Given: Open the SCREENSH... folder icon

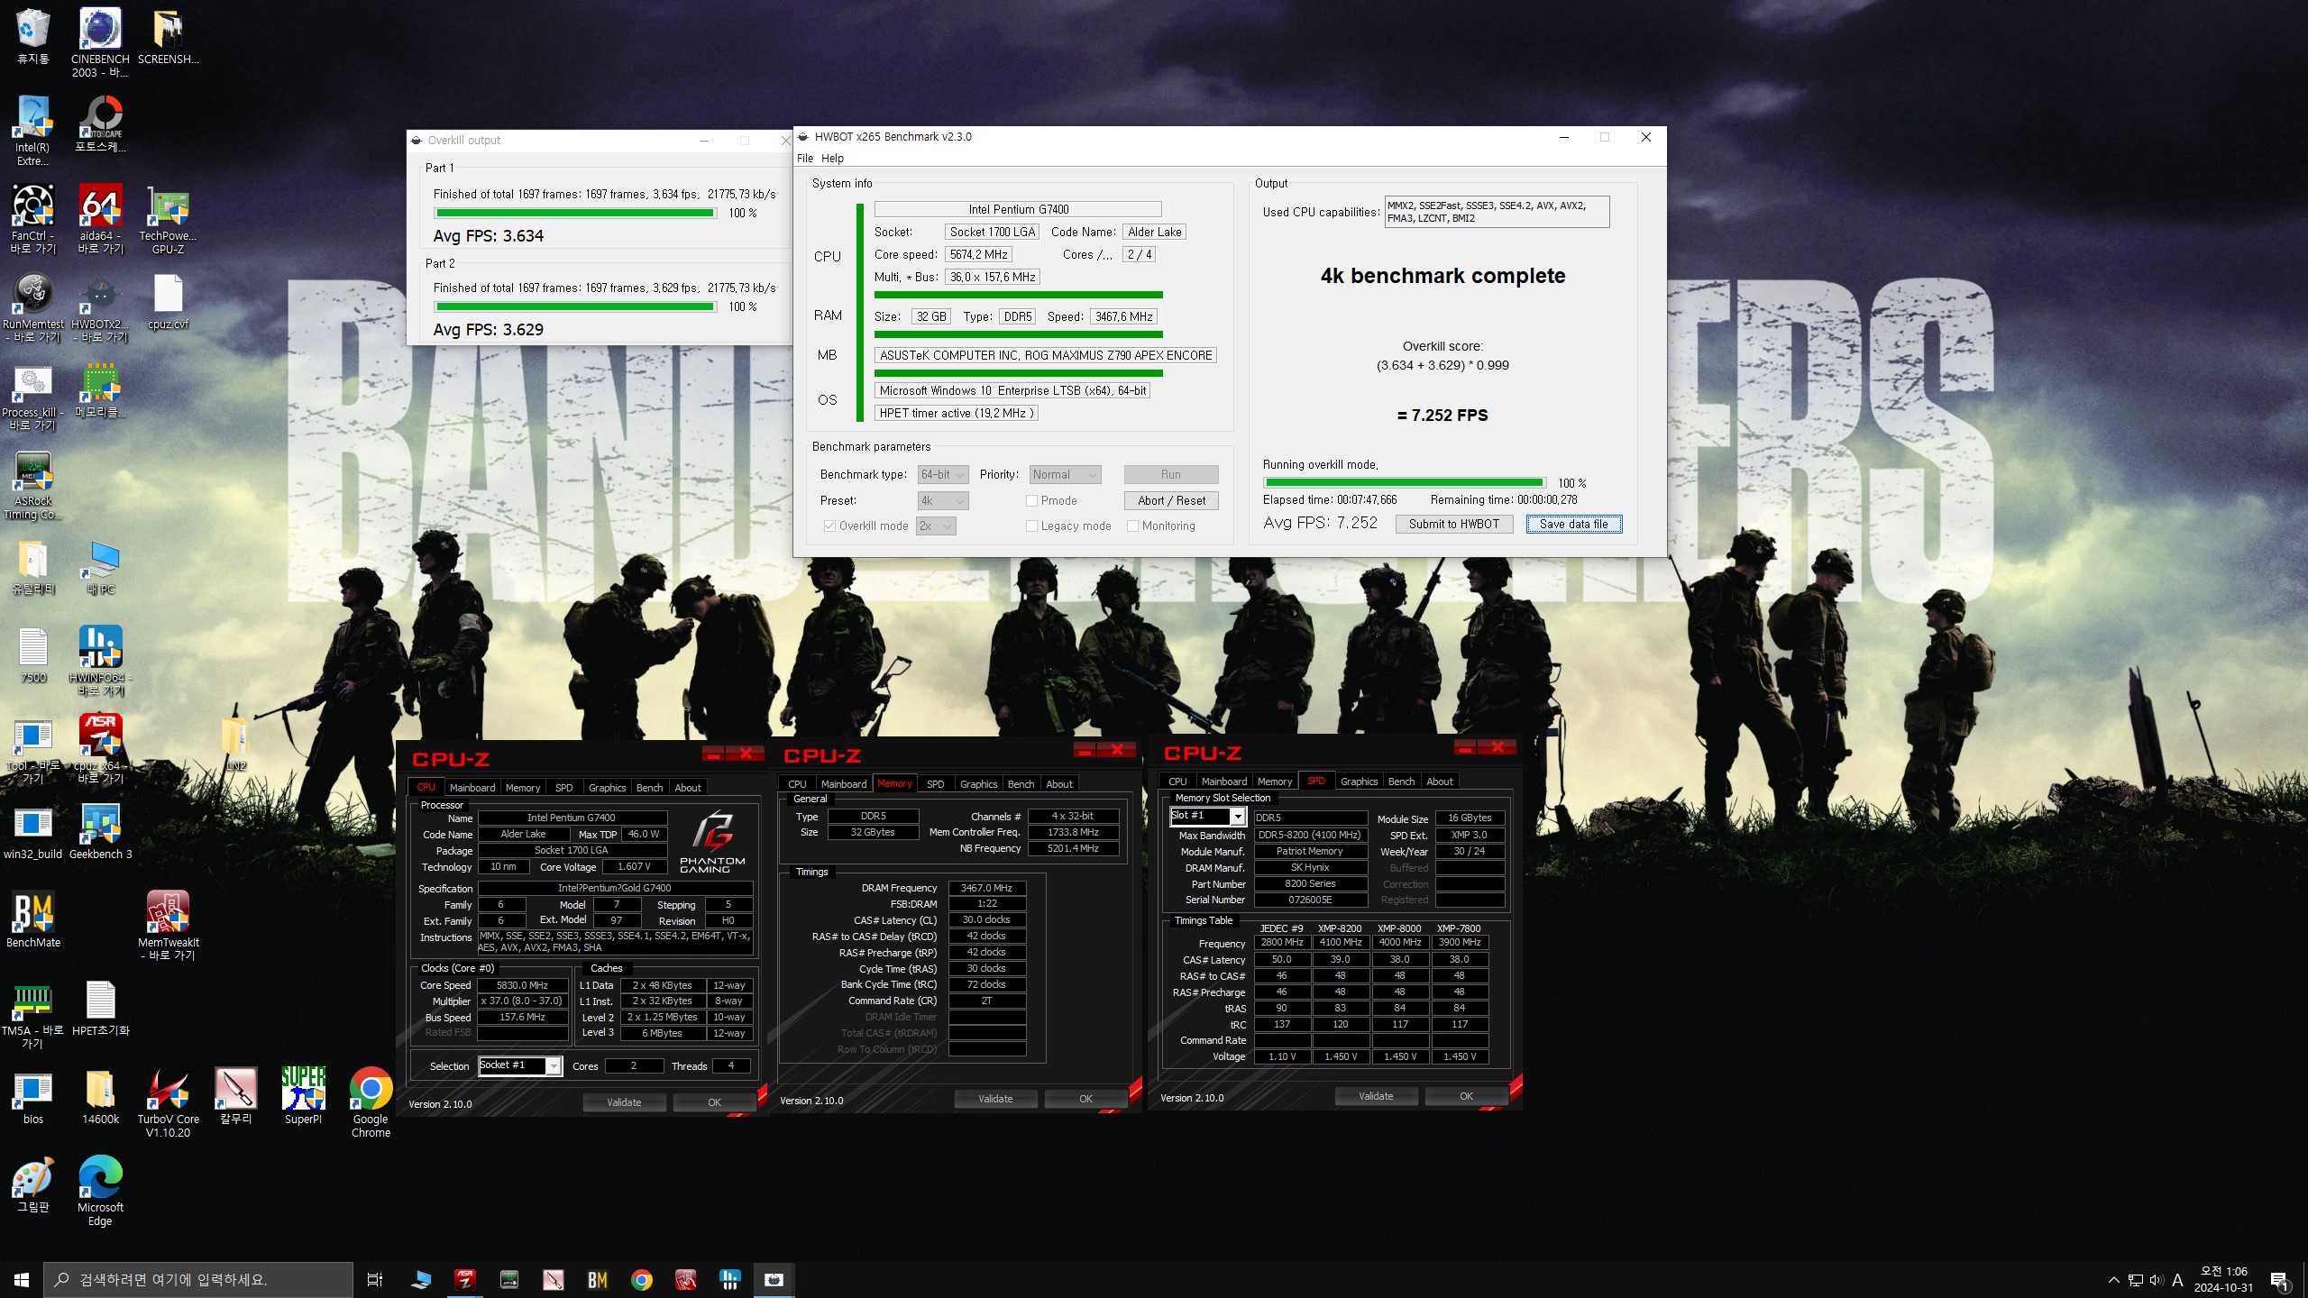Looking at the screenshot, I should point(168,36).
